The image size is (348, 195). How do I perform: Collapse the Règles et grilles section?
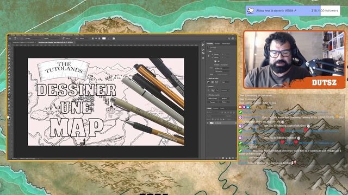(207, 78)
